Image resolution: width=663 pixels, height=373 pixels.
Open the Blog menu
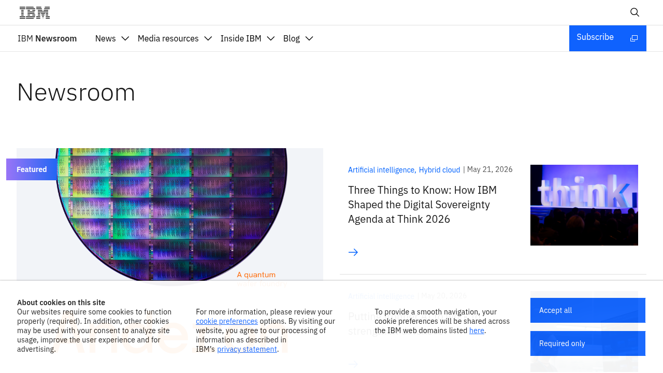[292, 38]
